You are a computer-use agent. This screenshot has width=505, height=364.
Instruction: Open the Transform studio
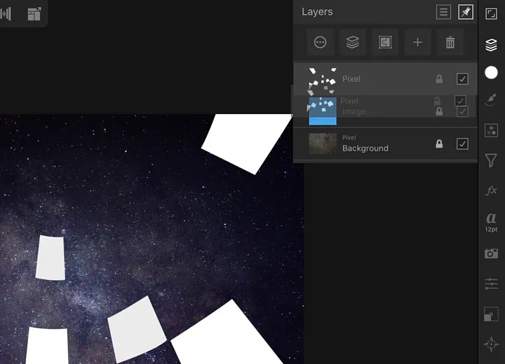point(491,314)
